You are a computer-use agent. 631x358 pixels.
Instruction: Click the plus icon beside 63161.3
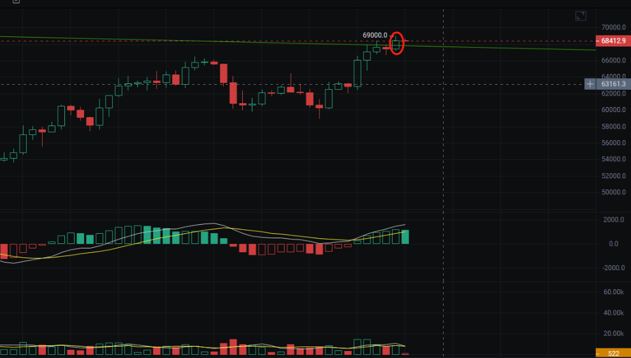(x=590, y=84)
